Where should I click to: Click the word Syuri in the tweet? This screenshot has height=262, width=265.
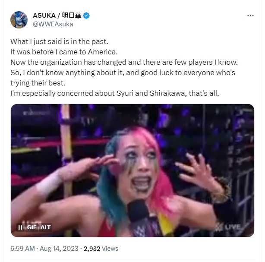coord(125,93)
